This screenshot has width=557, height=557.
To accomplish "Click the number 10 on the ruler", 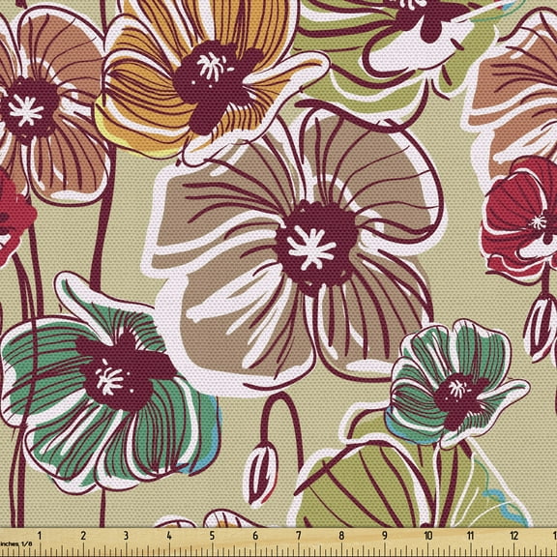I will click(x=428, y=536).
